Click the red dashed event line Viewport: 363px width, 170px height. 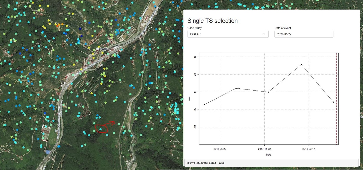click(x=336, y=118)
